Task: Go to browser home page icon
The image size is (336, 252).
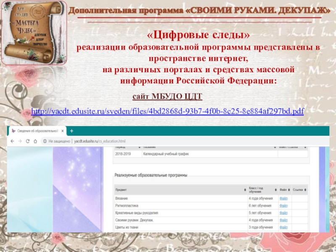Action: tap(35, 141)
